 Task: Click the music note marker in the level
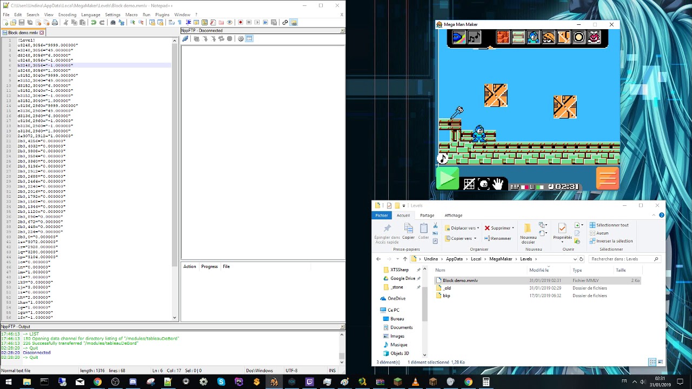click(x=442, y=158)
